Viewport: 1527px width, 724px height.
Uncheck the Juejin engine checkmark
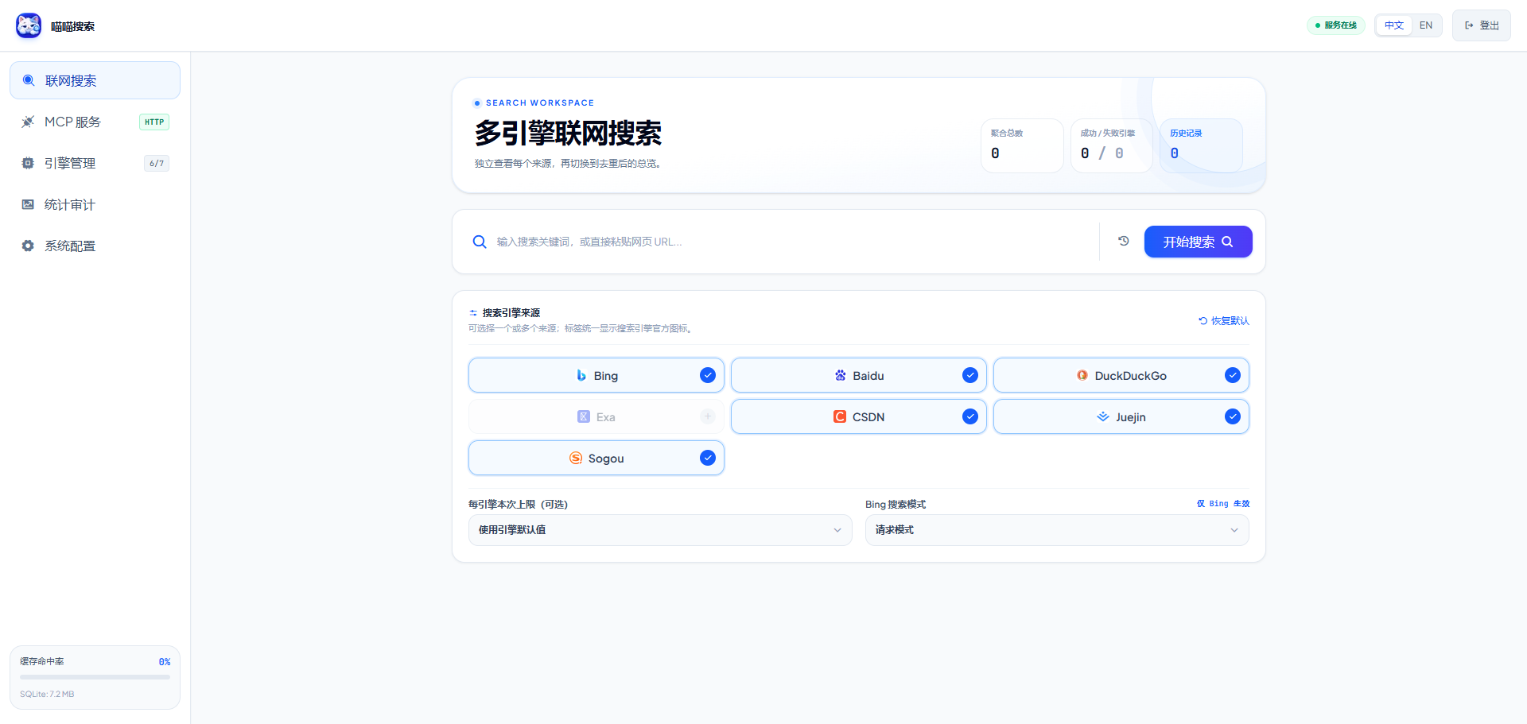[x=1233, y=416]
